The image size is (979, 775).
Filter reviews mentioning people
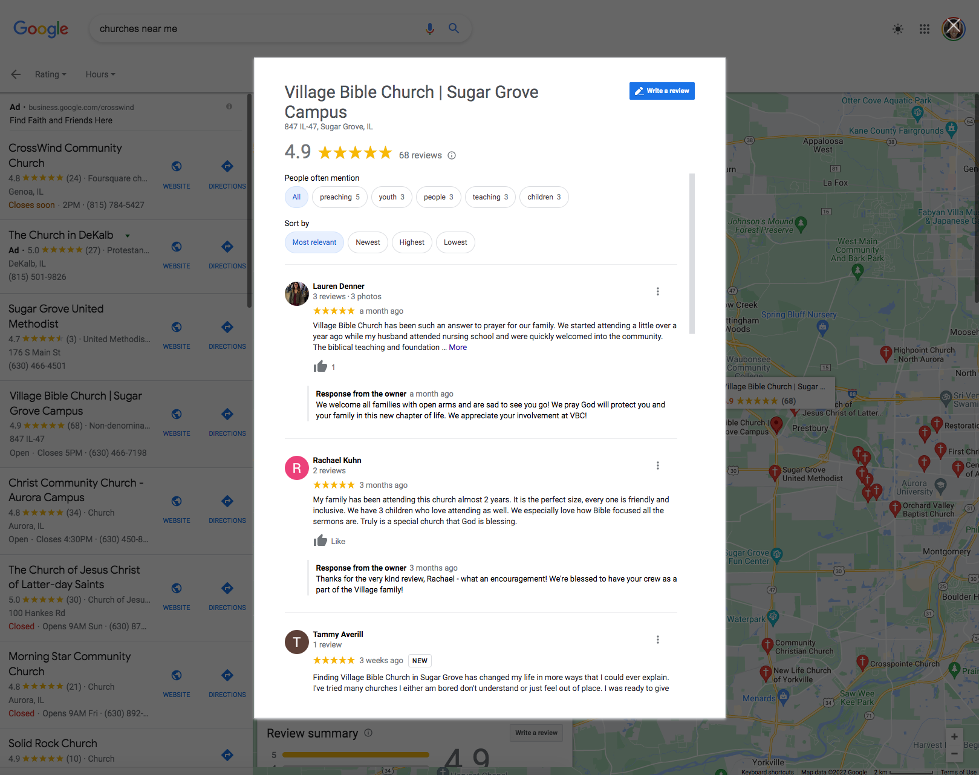438,197
